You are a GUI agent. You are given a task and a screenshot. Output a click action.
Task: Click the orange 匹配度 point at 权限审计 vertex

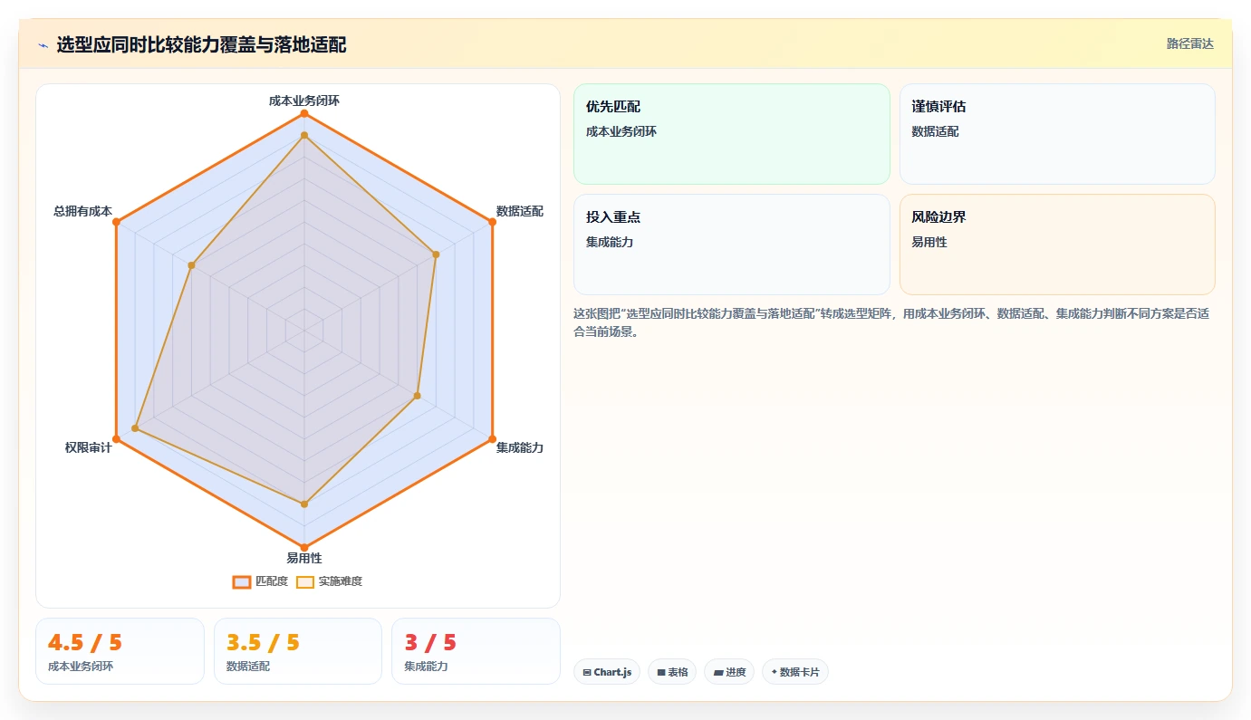[116, 439]
